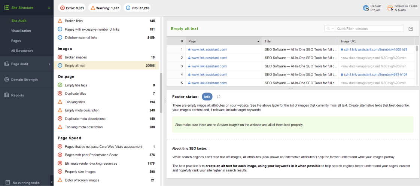This screenshot has height=186, width=420.
Task: Click error icon beside Eliminate render-blocking resources
Action: pos(60,163)
